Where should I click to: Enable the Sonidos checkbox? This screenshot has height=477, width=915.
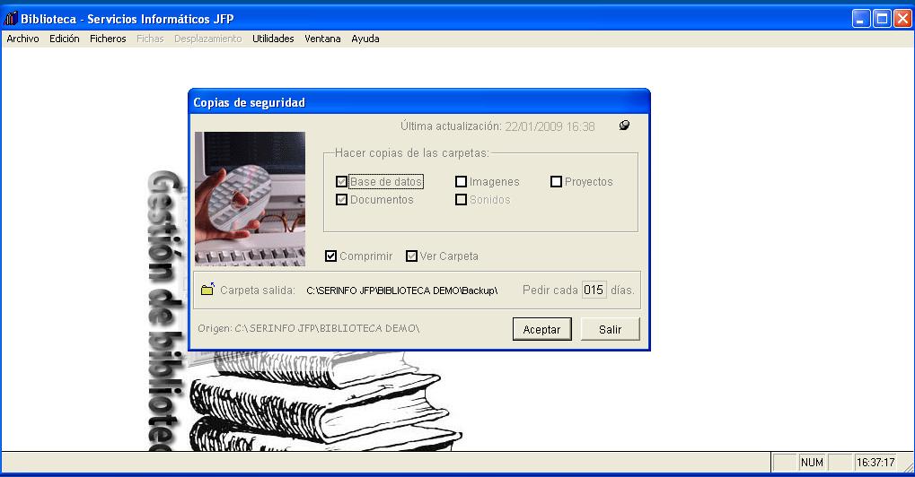coord(461,200)
